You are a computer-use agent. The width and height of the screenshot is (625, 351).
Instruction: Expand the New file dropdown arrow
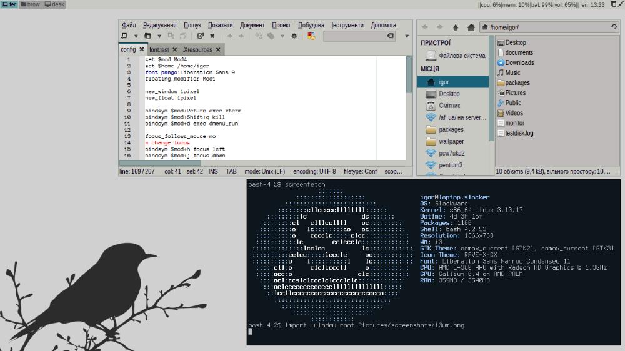136,36
